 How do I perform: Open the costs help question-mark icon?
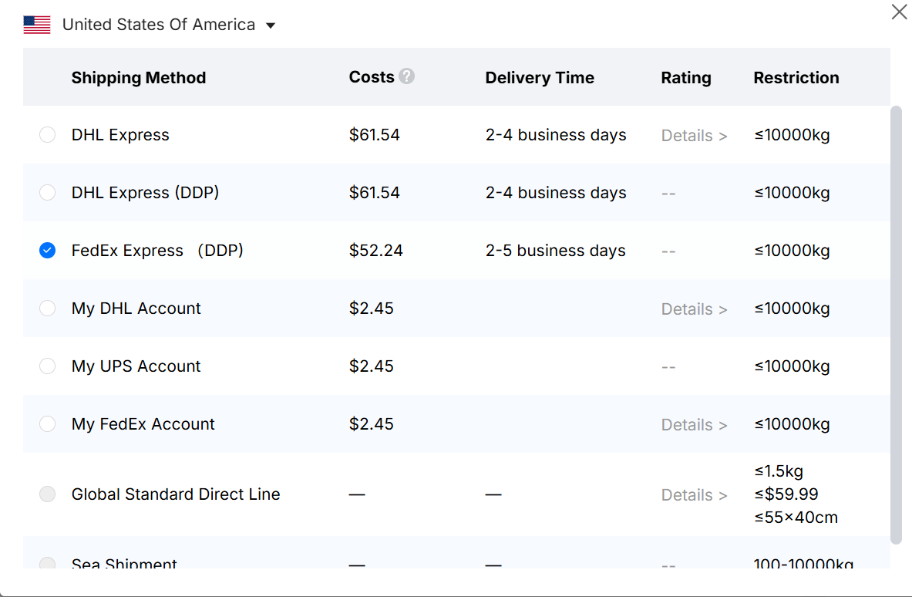(x=406, y=76)
